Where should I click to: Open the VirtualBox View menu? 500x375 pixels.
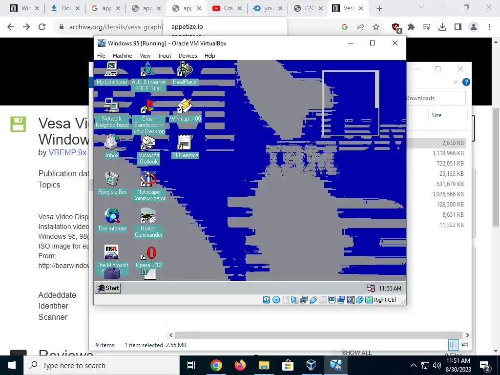click(x=145, y=56)
